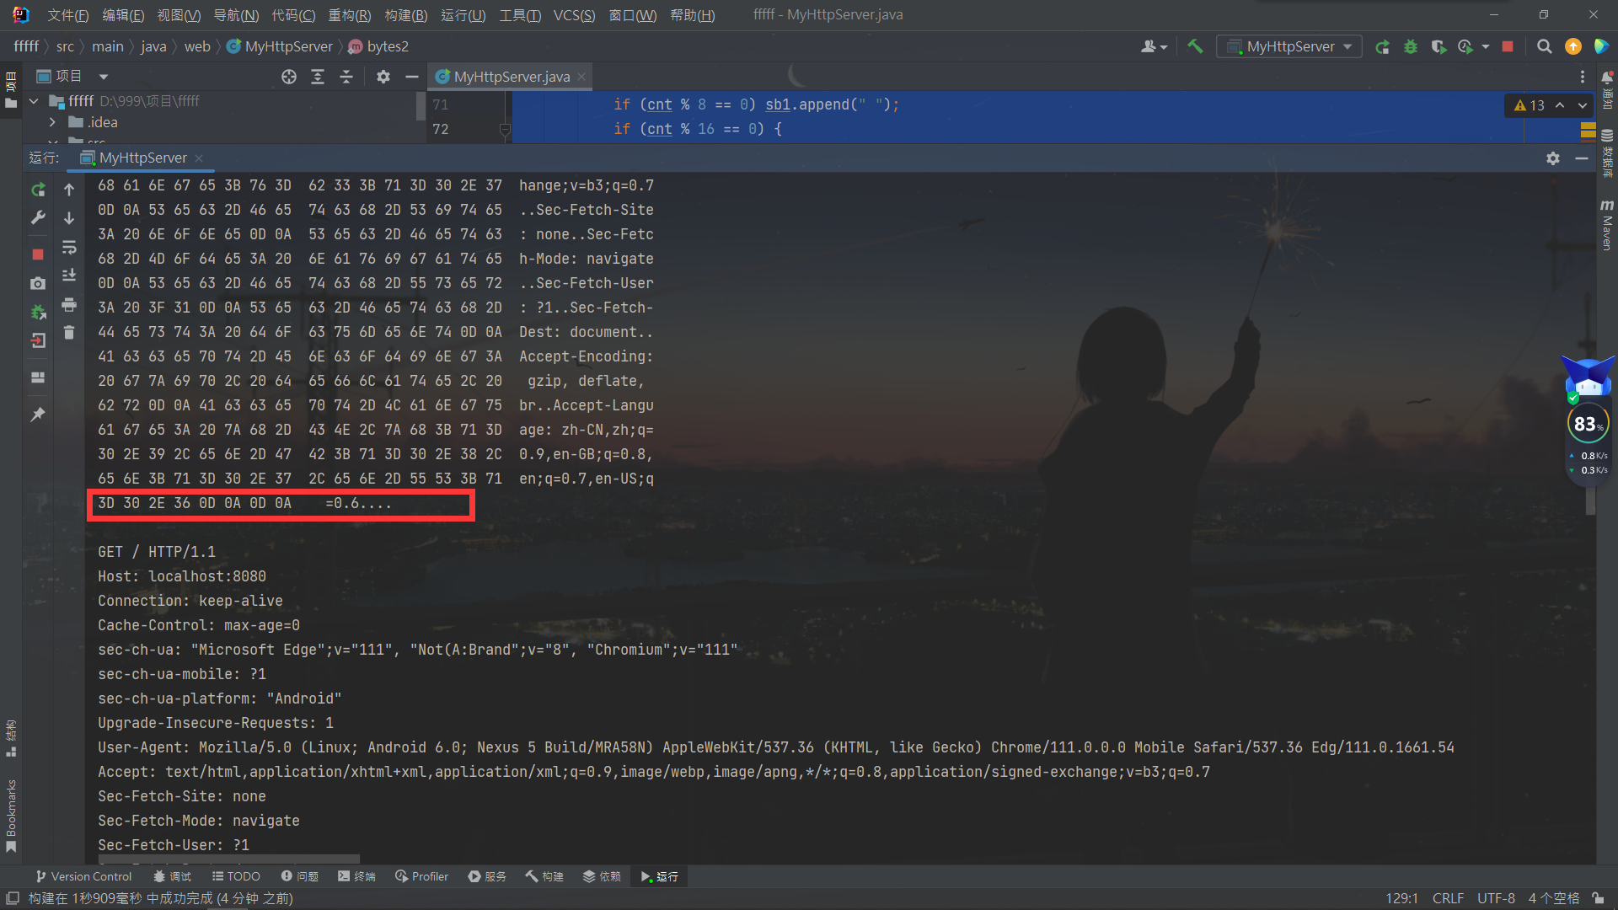1618x910 pixels.
Task: Click the search magnifier icon in top toolbar
Action: pos(1544,46)
